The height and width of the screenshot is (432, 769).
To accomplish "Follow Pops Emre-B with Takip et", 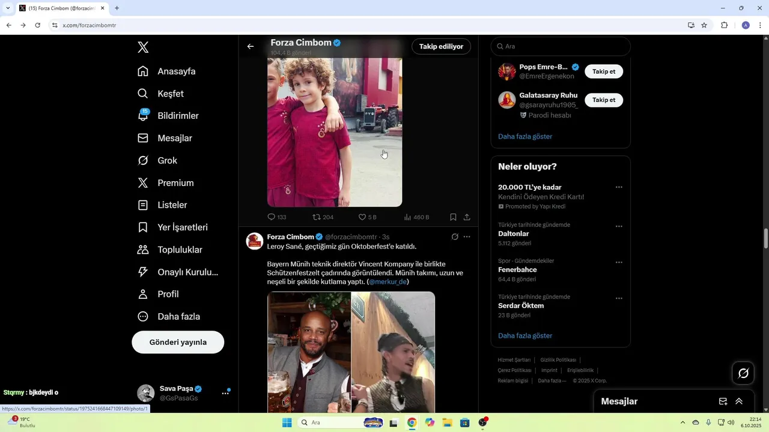I will tap(604, 71).
